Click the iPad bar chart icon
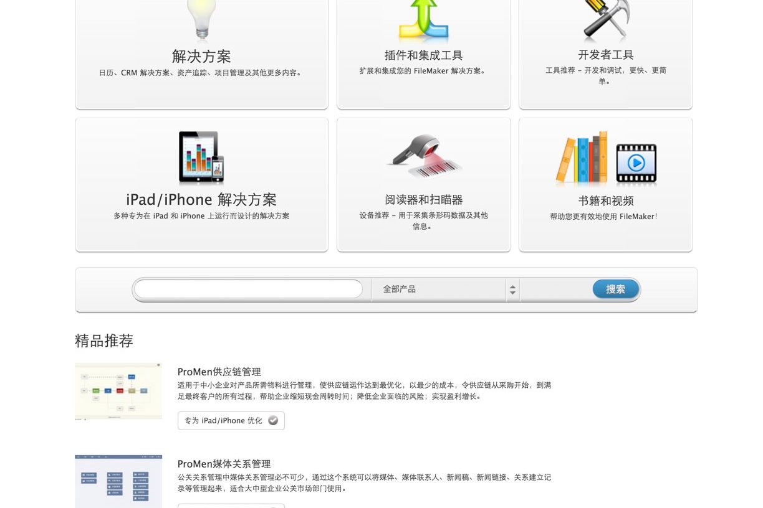The image size is (763, 508). pos(201,158)
